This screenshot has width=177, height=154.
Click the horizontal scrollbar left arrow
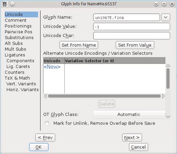45,96
